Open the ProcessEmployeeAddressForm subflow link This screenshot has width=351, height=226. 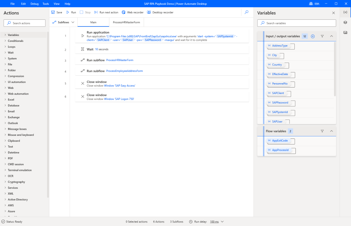click(124, 71)
